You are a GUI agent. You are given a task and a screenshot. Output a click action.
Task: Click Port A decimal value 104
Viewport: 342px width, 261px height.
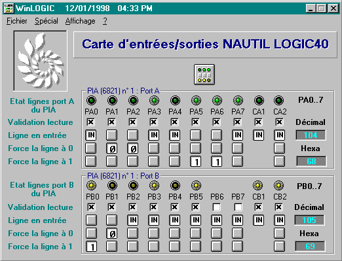(x=311, y=135)
